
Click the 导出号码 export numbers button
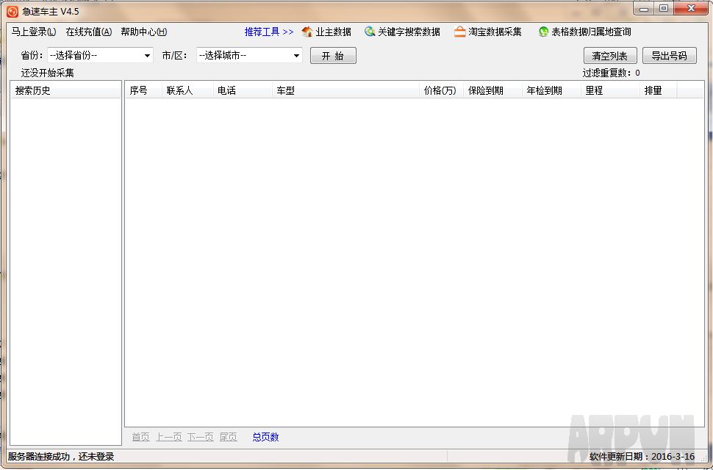(669, 56)
